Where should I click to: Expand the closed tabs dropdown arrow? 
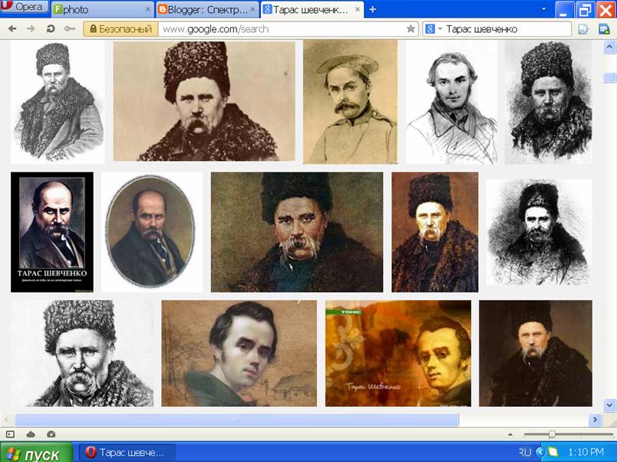[x=544, y=9]
